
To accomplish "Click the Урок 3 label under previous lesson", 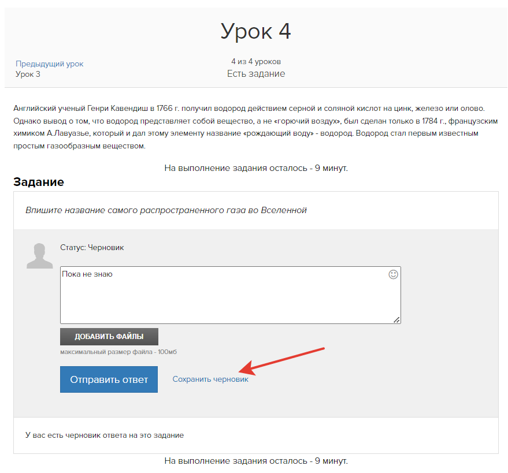I will pyautogui.click(x=28, y=74).
